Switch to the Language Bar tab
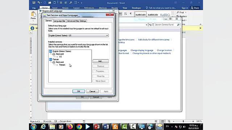232x130 pixels. pyautogui.click(x=59, y=21)
